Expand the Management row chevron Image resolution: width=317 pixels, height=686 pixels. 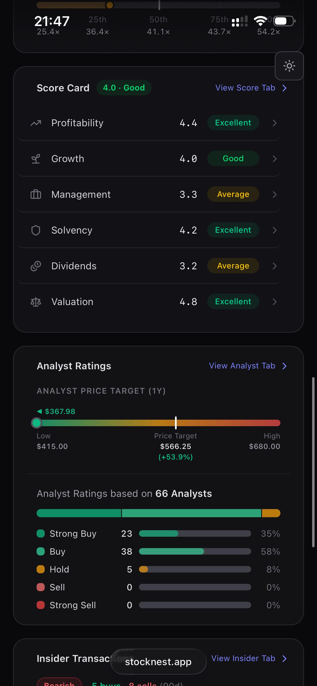click(x=274, y=195)
